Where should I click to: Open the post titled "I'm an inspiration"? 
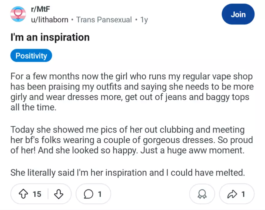click(50, 38)
